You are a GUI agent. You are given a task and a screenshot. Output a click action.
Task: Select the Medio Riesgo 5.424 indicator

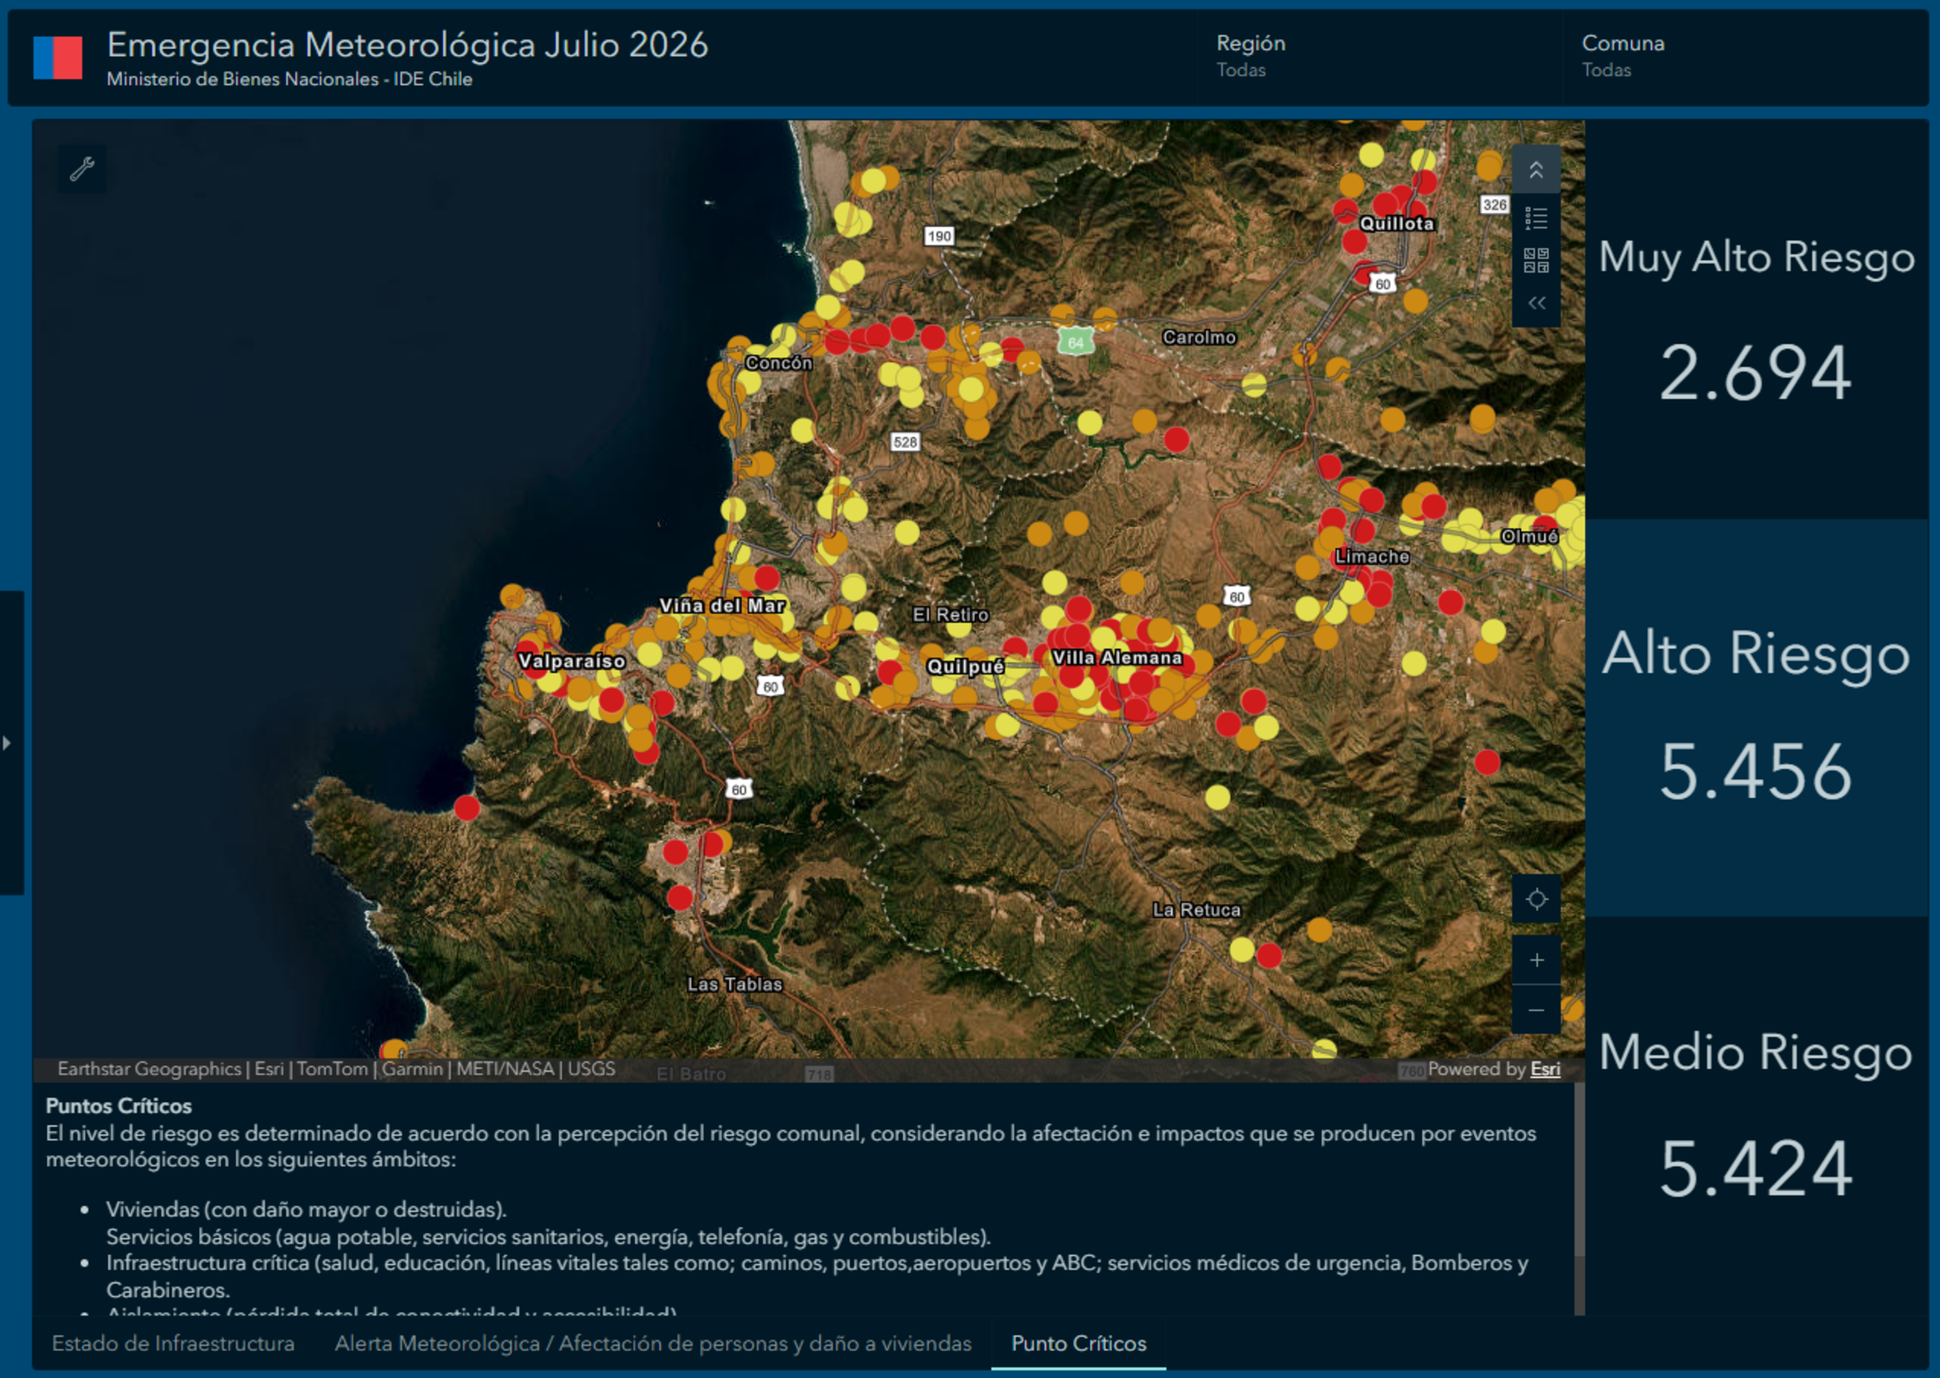[x=1756, y=1115]
